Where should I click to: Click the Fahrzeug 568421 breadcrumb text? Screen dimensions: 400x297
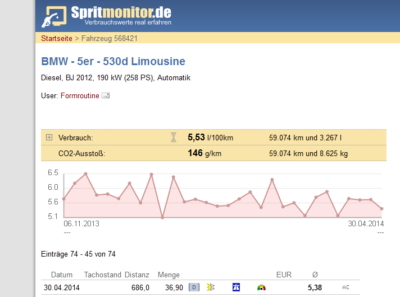110,39
